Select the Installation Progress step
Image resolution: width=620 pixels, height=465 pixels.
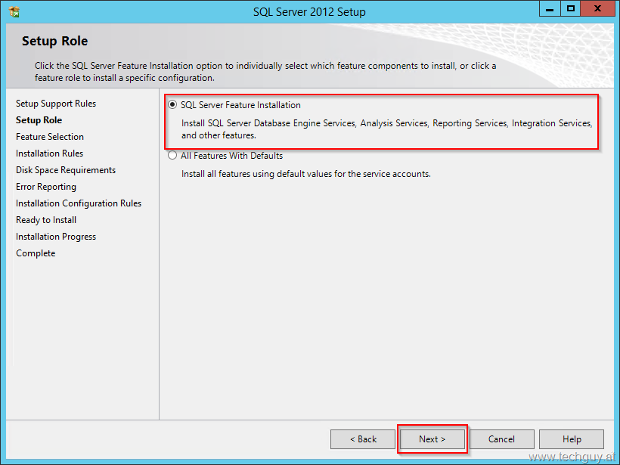coord(56,237)
